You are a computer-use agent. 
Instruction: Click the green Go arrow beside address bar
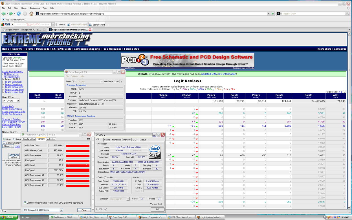273,14
